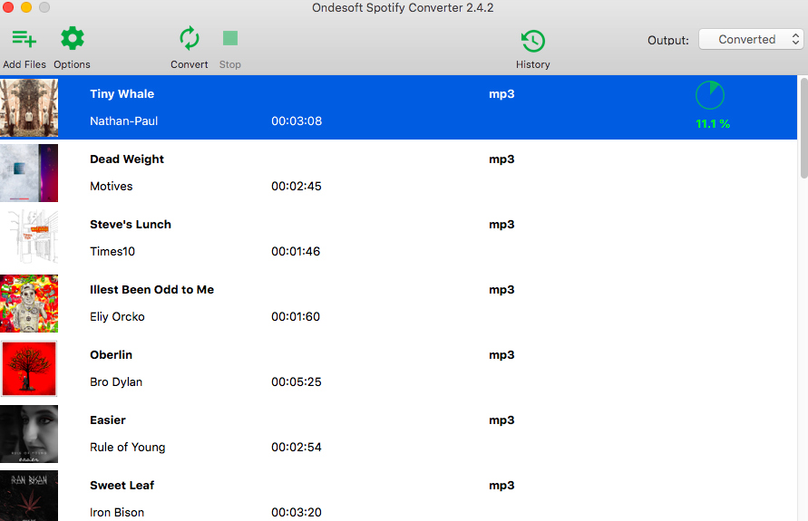Click artist name Eliy Orcko
The width and height of the screenshot is (808, 521).
tap(117, 316)
